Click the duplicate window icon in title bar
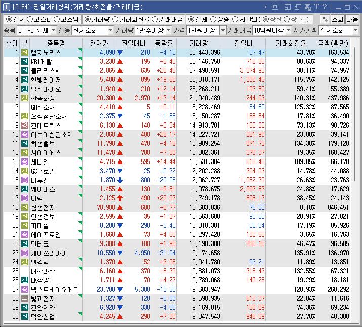This screenshot has height=327, width=362. tap(298, 7)
